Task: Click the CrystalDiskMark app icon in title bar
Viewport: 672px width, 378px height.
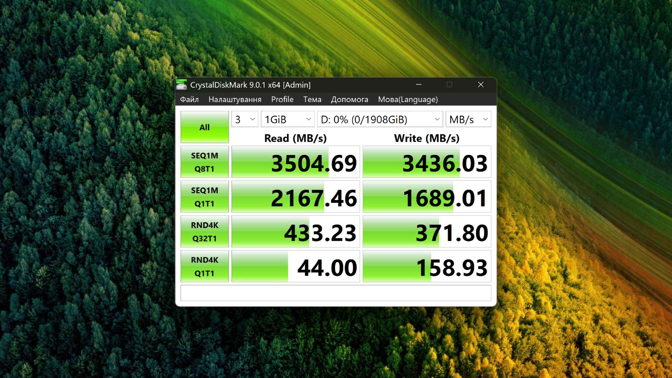Action: [181, 85]
